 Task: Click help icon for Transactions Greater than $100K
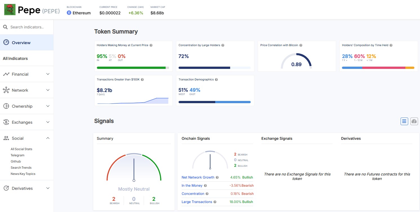[x=142, y=80]
